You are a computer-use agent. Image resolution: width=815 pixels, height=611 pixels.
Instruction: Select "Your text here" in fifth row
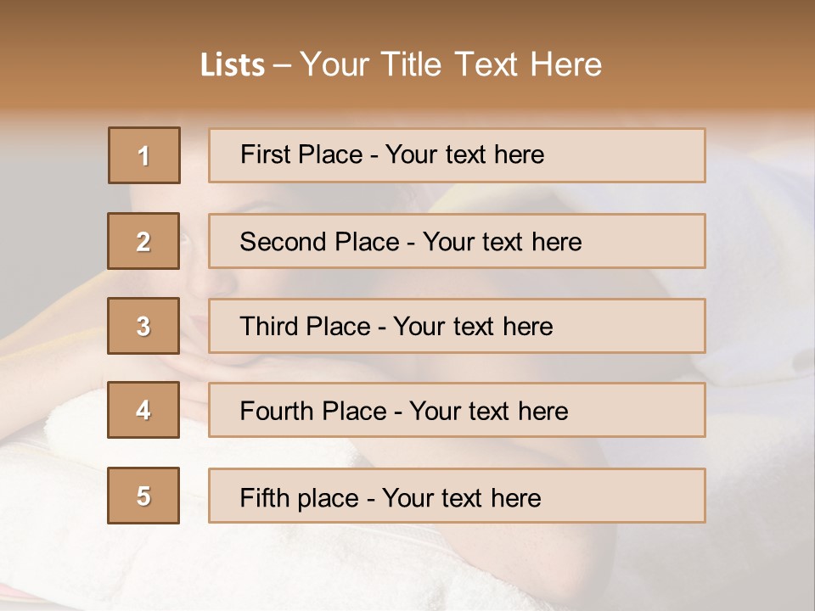(461, 497)
